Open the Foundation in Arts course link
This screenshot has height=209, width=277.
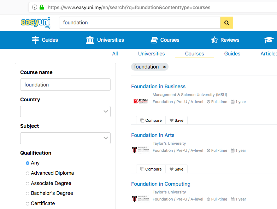click(153, 135)
